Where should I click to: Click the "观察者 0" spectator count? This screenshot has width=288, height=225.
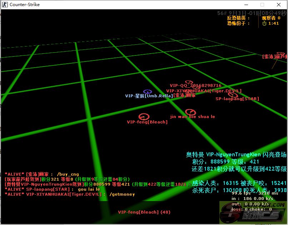click(271, 18)
